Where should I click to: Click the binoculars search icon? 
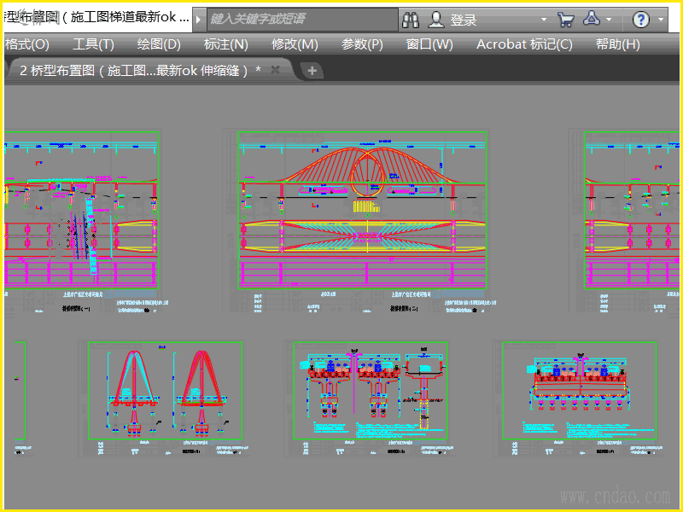point(411,20)
